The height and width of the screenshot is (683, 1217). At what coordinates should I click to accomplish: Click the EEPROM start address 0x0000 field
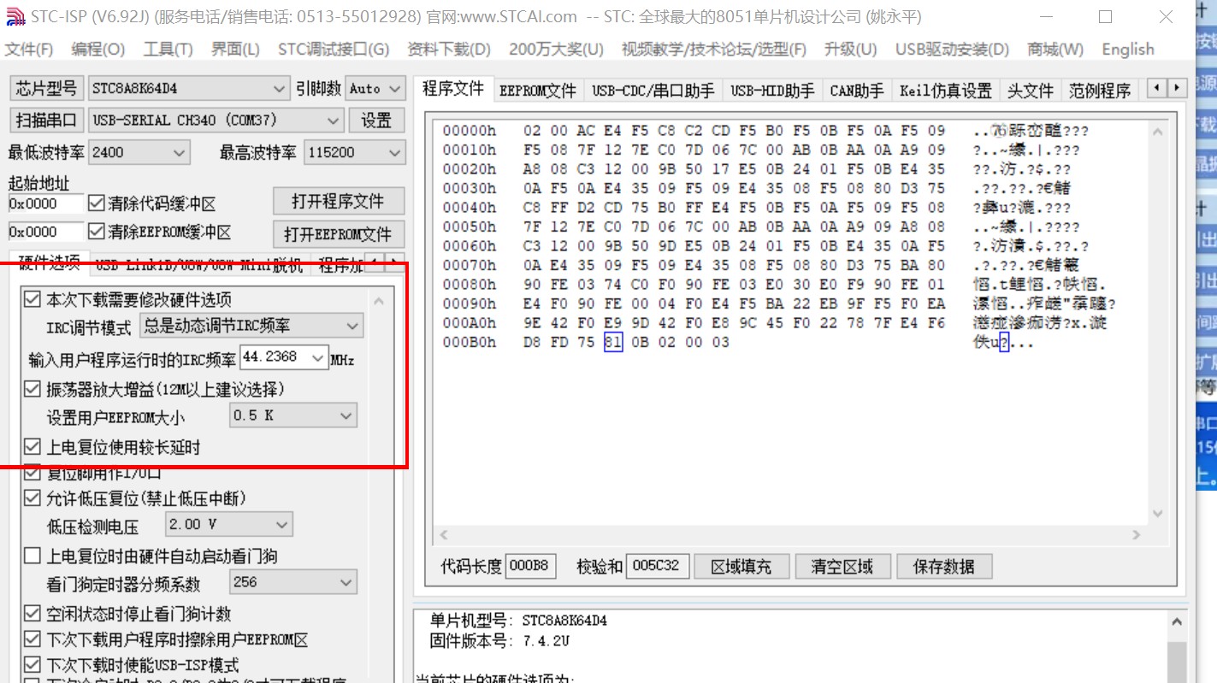point(45,232)
